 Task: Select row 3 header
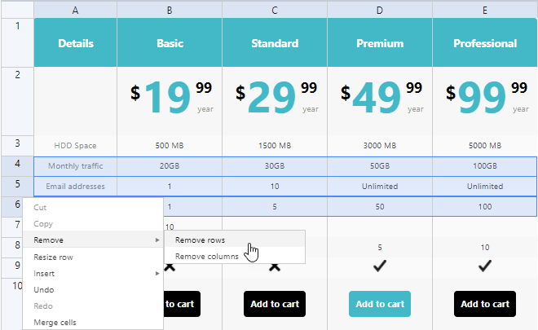[x=17, y=143]
